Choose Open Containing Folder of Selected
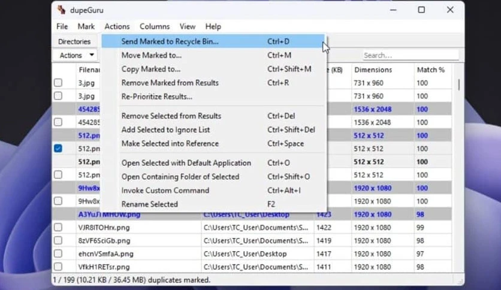The image size is (501, 290). point(213,177)
